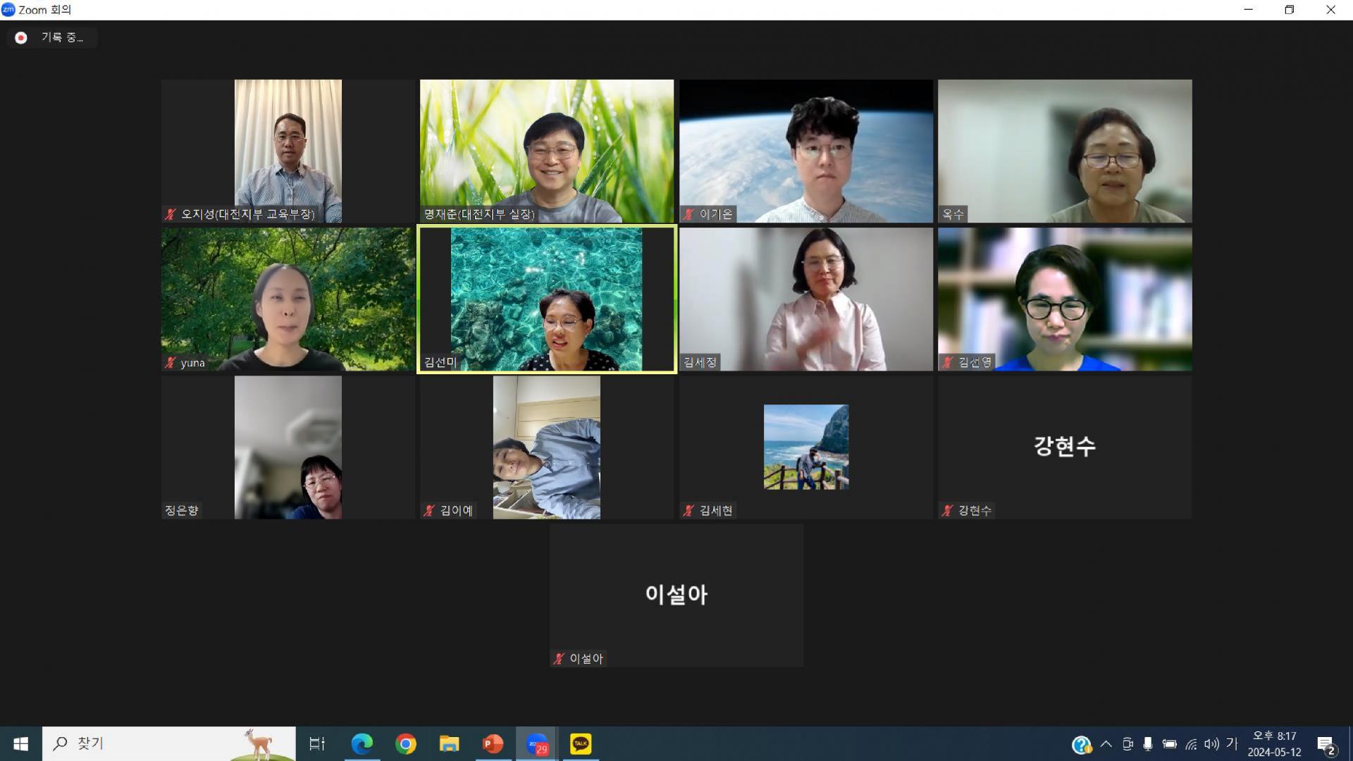The image size is (1353, 761).
Task: Open the clock showing 오후 8:17
Action: click(x=1274, y=744)
